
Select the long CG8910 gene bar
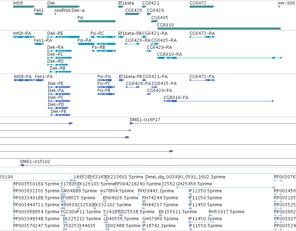click(x=219, y=29)
